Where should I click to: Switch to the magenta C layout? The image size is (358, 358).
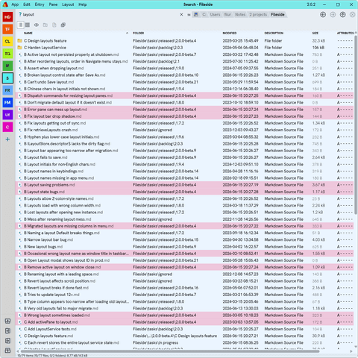pos(7,127)
